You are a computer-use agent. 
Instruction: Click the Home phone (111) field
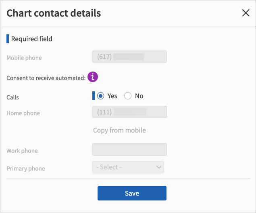point(129,112)
